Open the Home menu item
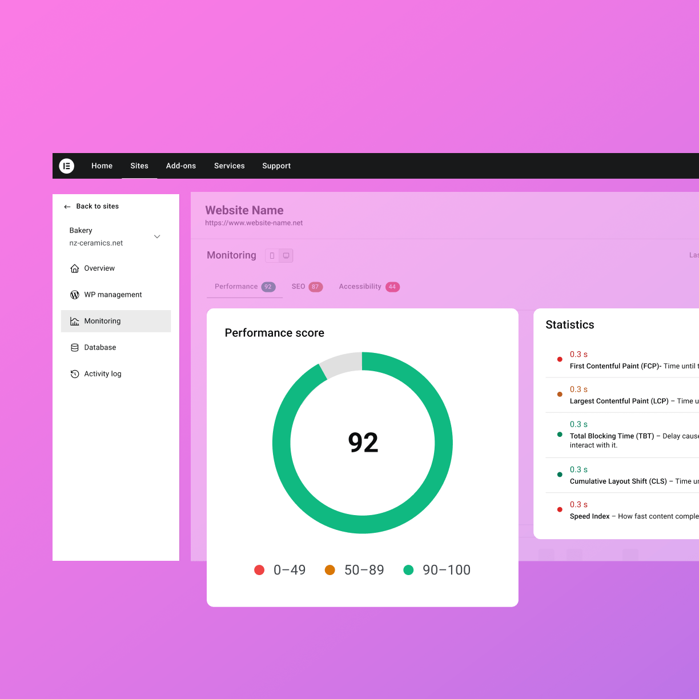 point(102,166)
